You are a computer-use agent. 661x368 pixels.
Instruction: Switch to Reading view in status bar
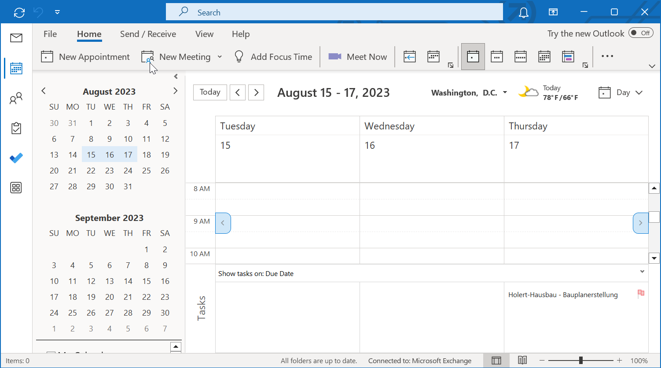[522, 361]
